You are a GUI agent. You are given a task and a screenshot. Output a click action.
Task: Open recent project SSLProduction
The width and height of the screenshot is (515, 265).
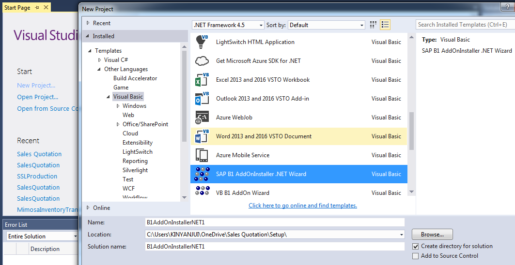(x=37, y=177)
